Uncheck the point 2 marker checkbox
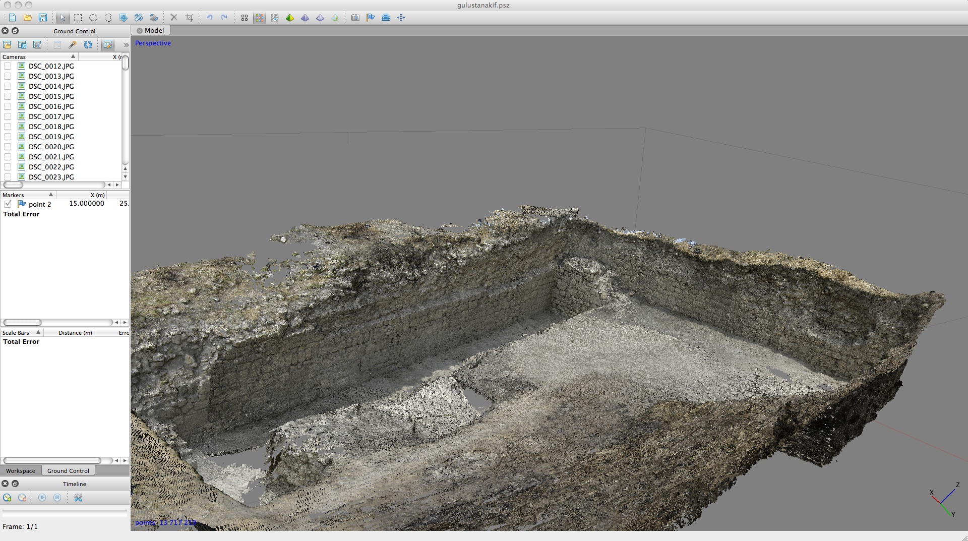This screenshot has width=968, height=541. click(x=8, y=204)
